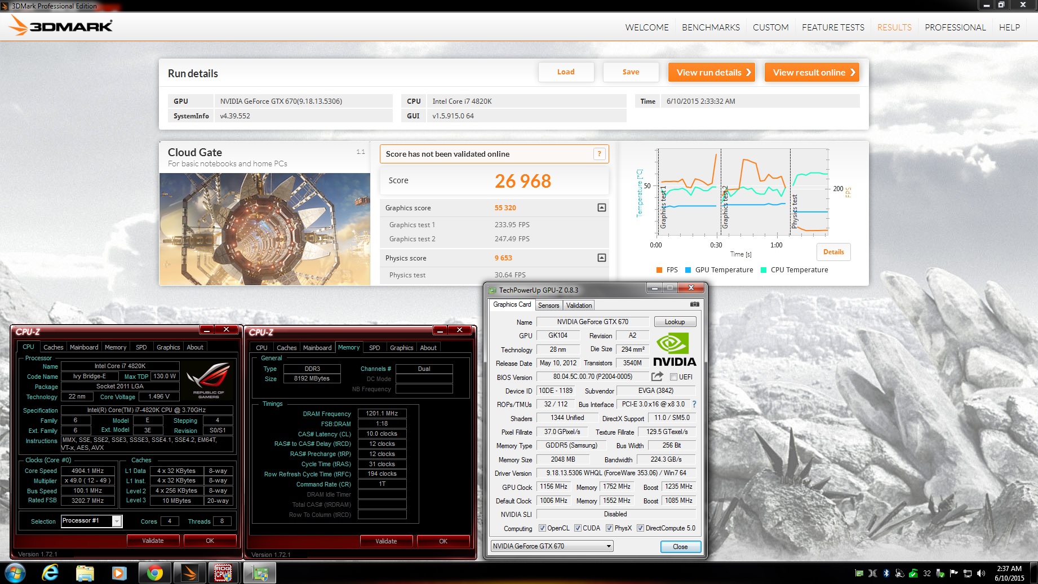Switch to the Validation tab in GPU-Z
1038x584 pixels.
pyautogui.click(x=579, y=305)
